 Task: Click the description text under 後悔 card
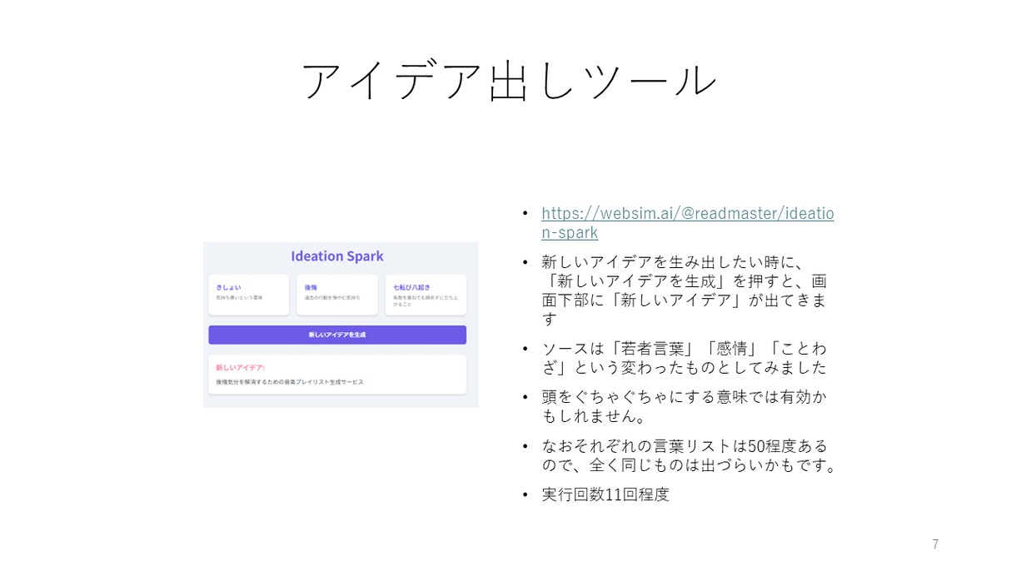click(x=332, y=297)
